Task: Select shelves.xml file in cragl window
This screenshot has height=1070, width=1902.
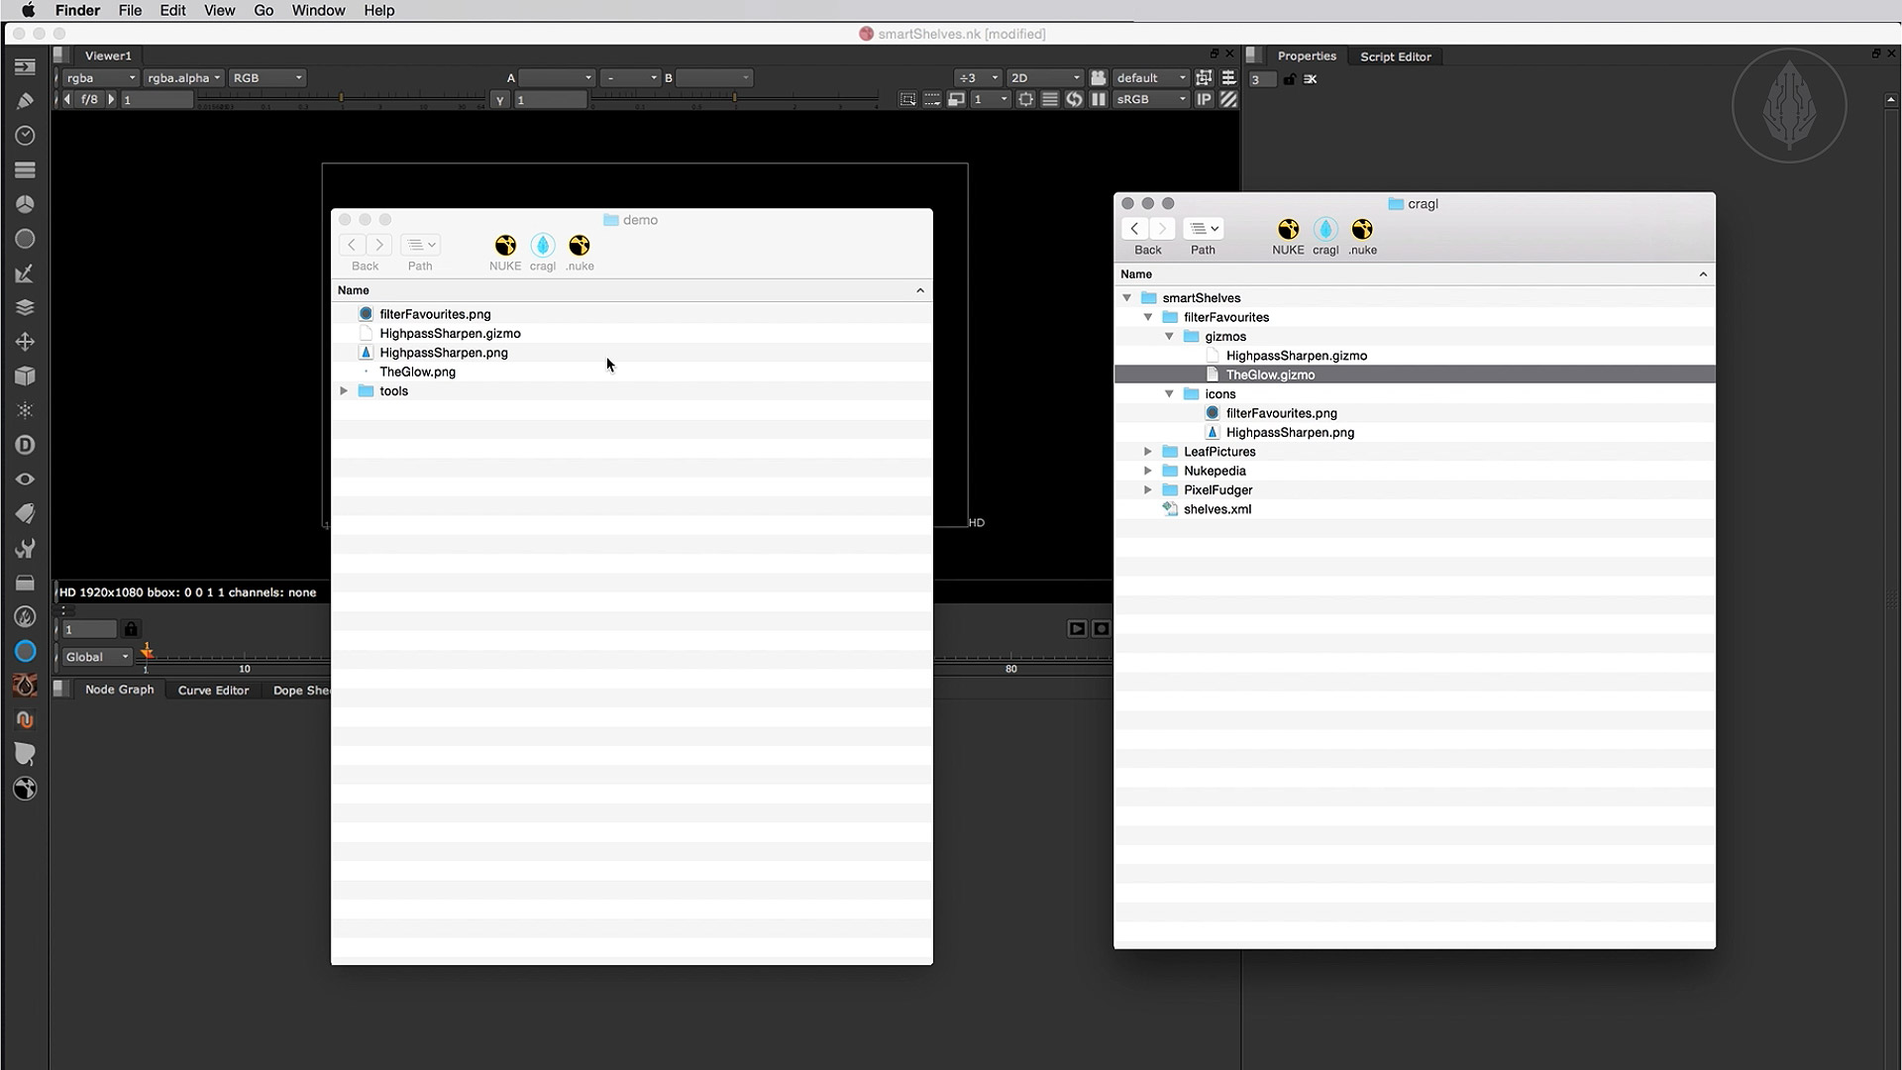Action: 1216,509
